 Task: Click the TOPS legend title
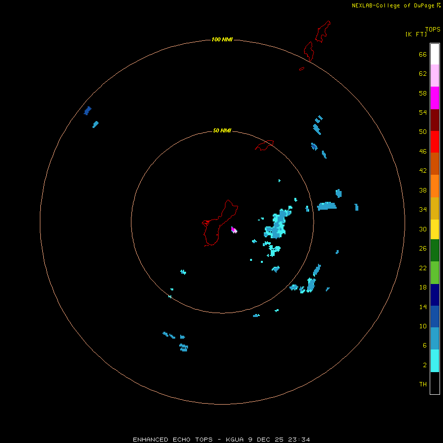coord(433,29)
